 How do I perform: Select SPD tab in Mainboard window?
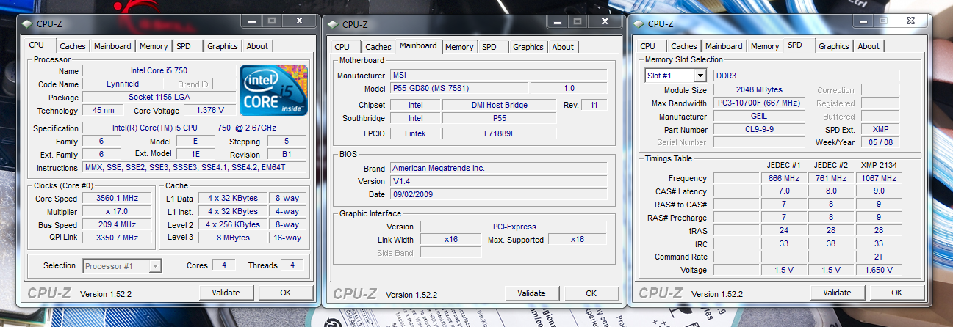point(489,47)
